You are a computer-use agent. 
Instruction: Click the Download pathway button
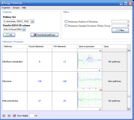pos(45,35)
